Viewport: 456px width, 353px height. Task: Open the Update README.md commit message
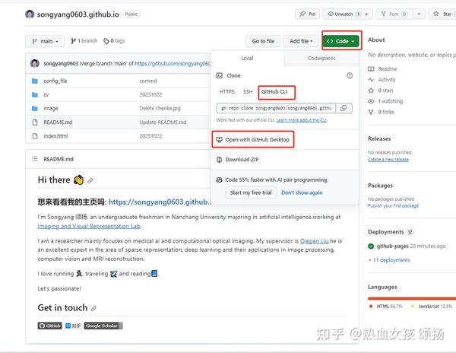[x=163, y=122]
